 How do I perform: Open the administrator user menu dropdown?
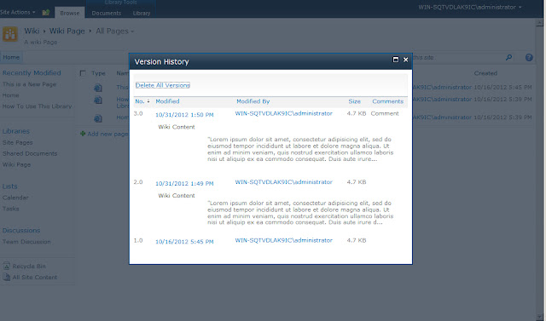tap(470, 7)
